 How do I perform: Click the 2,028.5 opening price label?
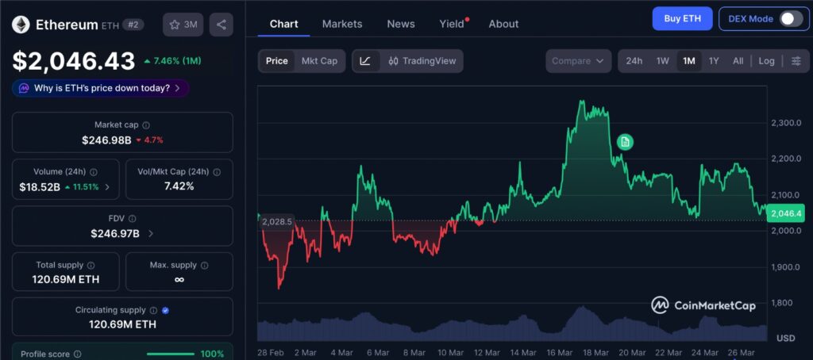(x=276, y=221)
